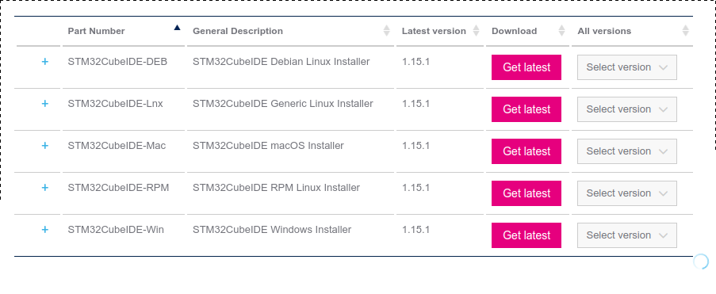Sort by Latest version column arrows

pyautogui.click(x=477, y=31)
